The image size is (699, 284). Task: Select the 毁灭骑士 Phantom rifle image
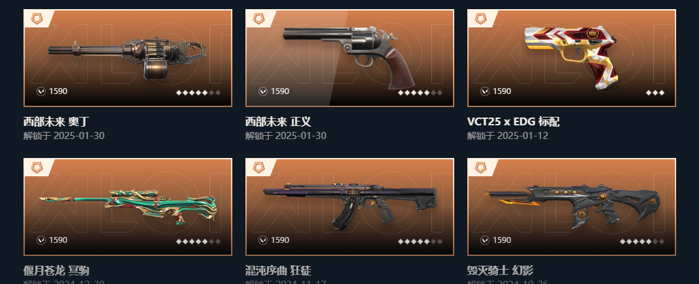point(572,206)
